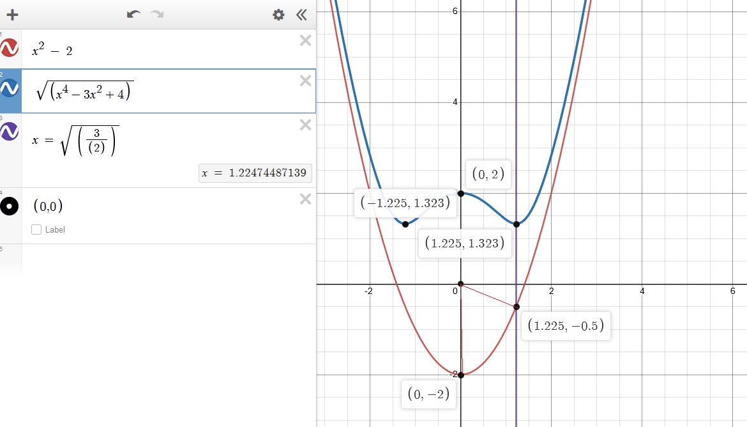
Task: Open the graph settings gear
Action: [278, 15]
